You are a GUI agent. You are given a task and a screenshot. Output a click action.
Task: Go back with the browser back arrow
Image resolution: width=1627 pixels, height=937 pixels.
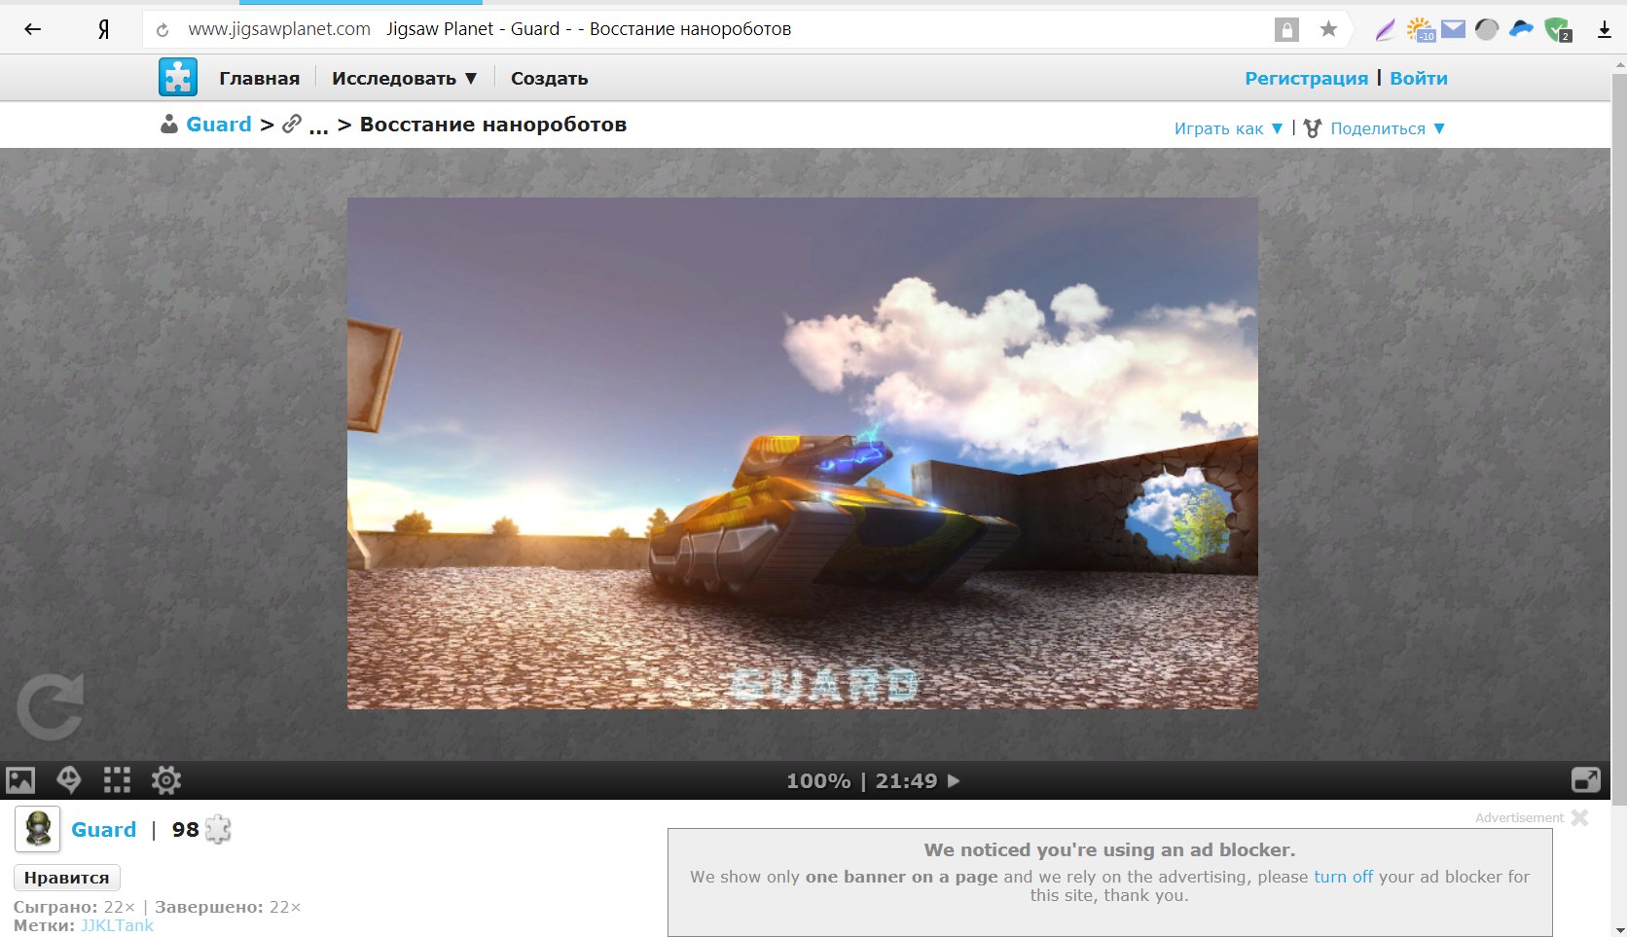pos(32,29)
